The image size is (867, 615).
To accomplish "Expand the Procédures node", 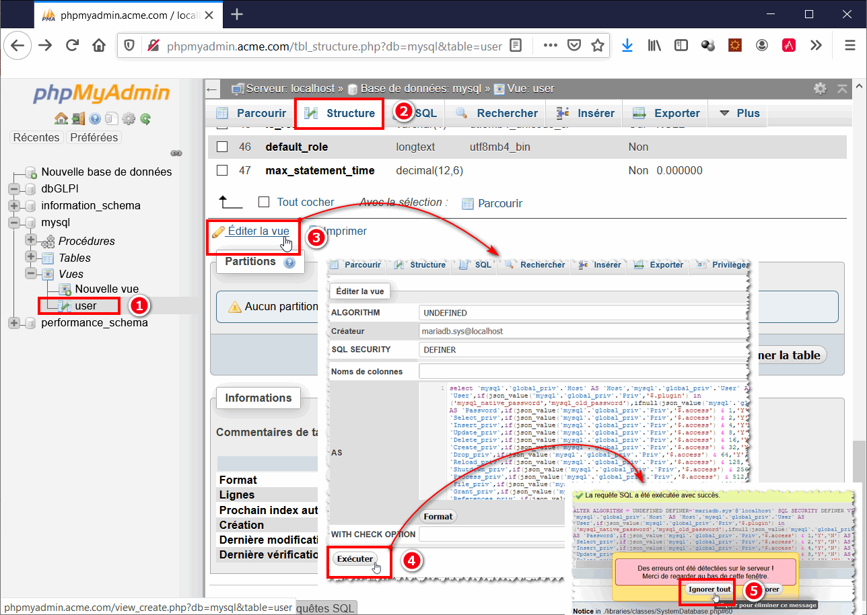I will pos(30,240).
